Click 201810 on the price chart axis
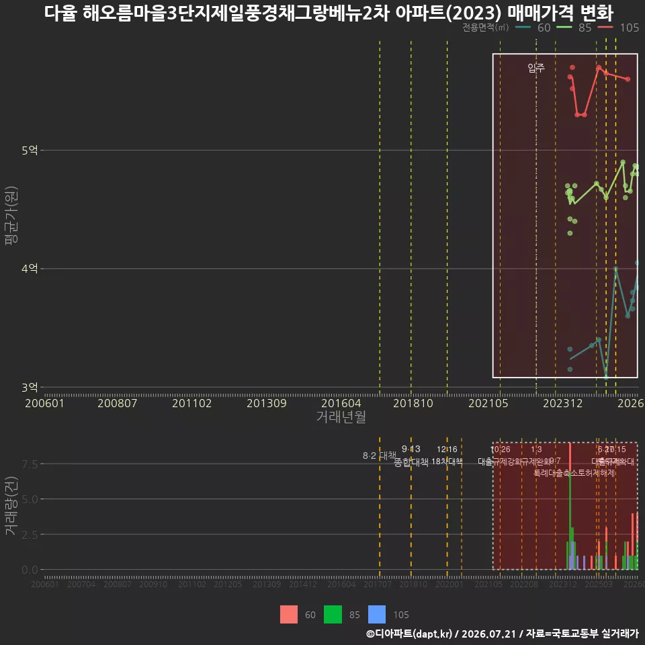This screenshot has height=645, width=645. click(413, 403)
